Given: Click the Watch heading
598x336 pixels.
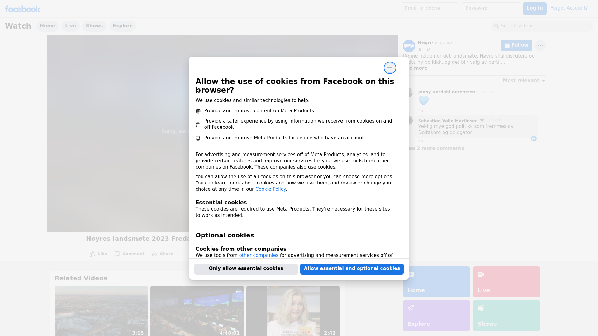Looking at the screenshot, I should [x=18, y=26].
